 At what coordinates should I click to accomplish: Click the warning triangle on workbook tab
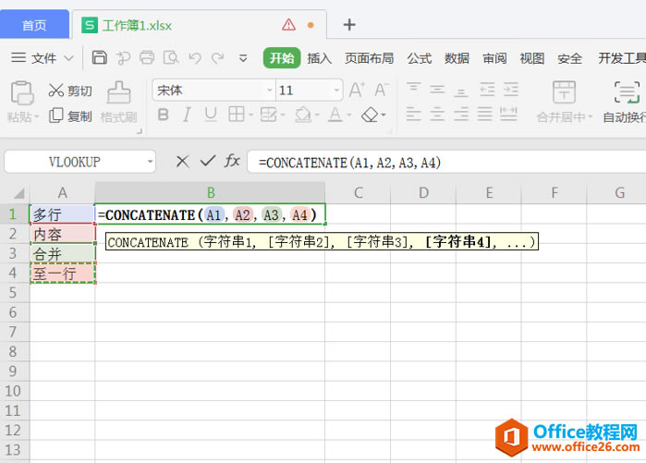[x=288, y=25]
